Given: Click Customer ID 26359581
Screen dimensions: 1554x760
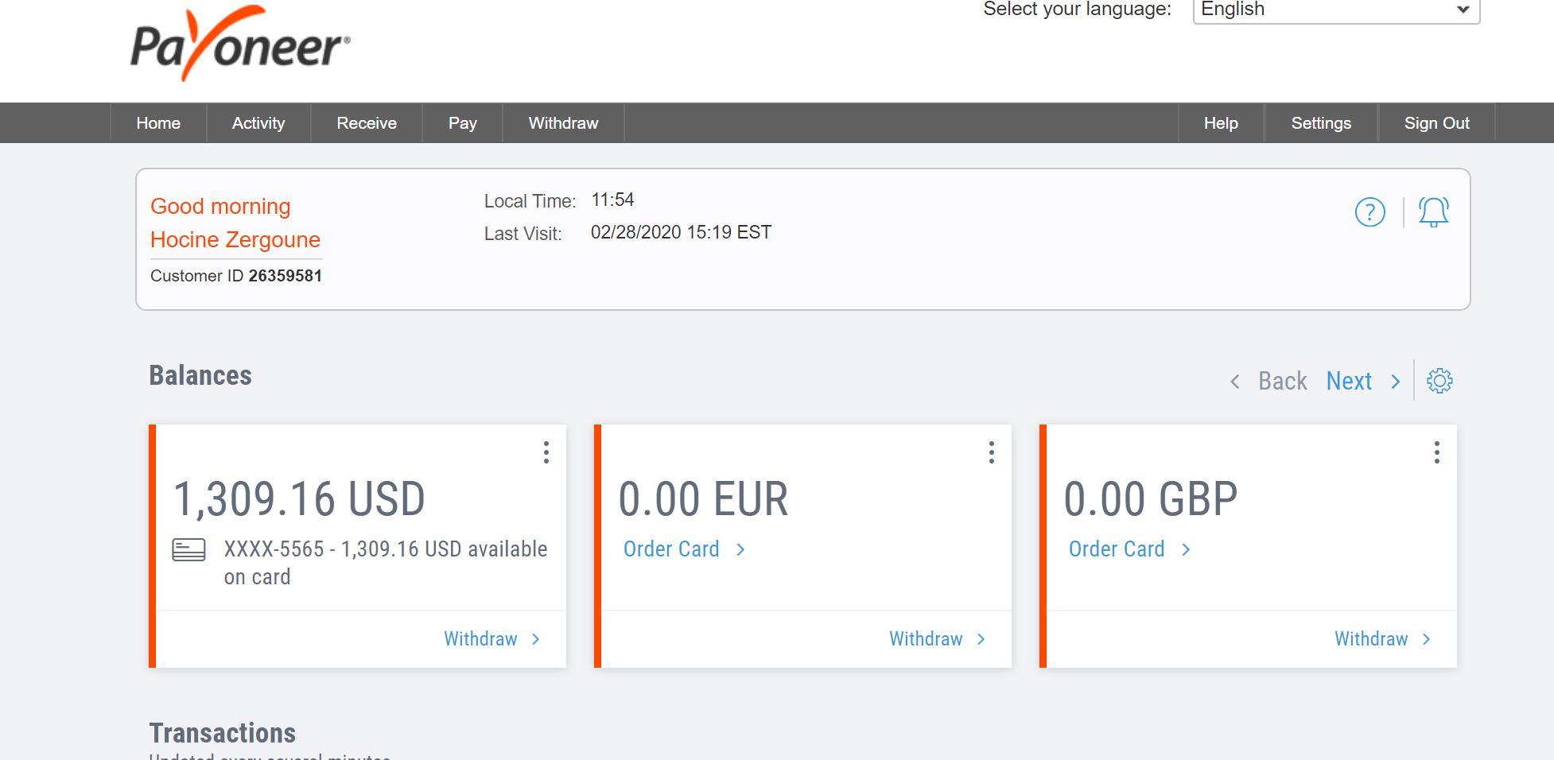Looking at the screenshot, I should [236, 276].
